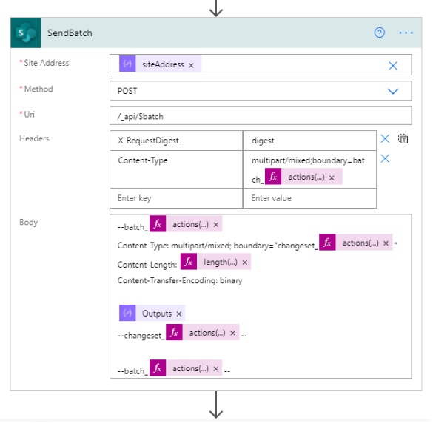Click the Enter key header field
The height and width of the screenshot is (423, 433).
pos(176,198)
